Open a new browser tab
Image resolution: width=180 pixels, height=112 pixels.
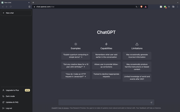[33, 3]
